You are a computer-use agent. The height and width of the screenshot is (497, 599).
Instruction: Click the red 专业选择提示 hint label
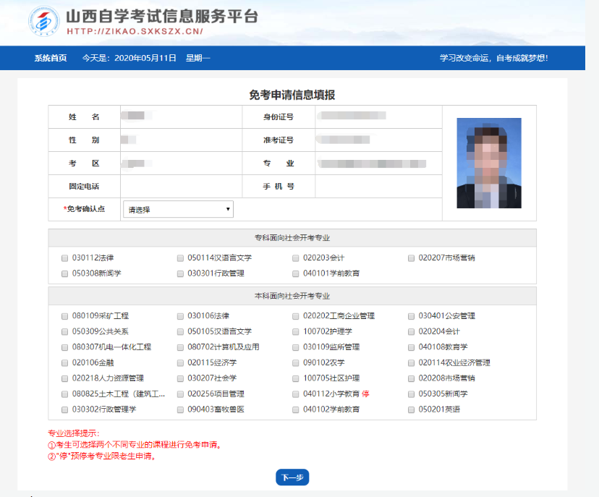pyautogui.click(x=73, y=433)
